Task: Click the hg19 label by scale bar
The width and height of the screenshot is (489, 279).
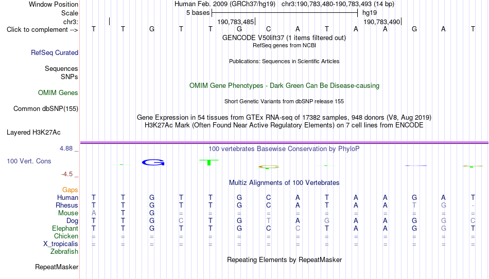Action: (370, 13)
